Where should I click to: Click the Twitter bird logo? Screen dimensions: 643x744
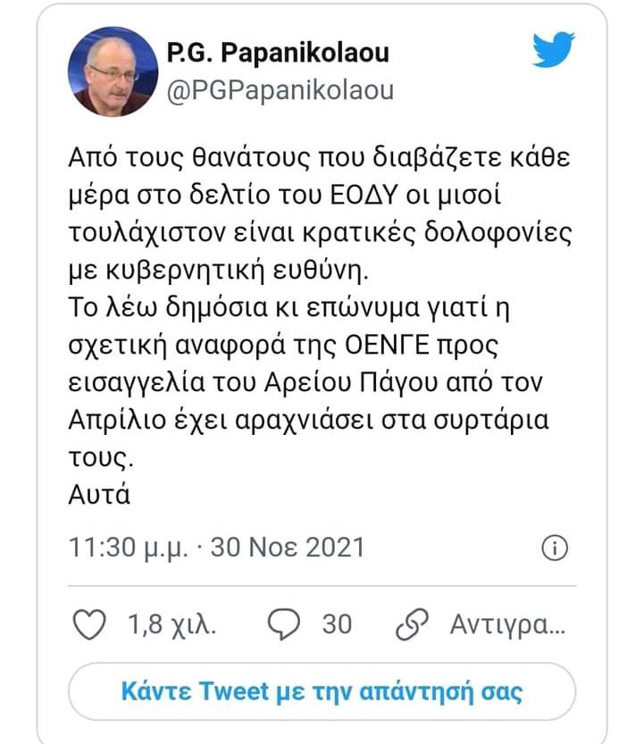click(554, 49)
